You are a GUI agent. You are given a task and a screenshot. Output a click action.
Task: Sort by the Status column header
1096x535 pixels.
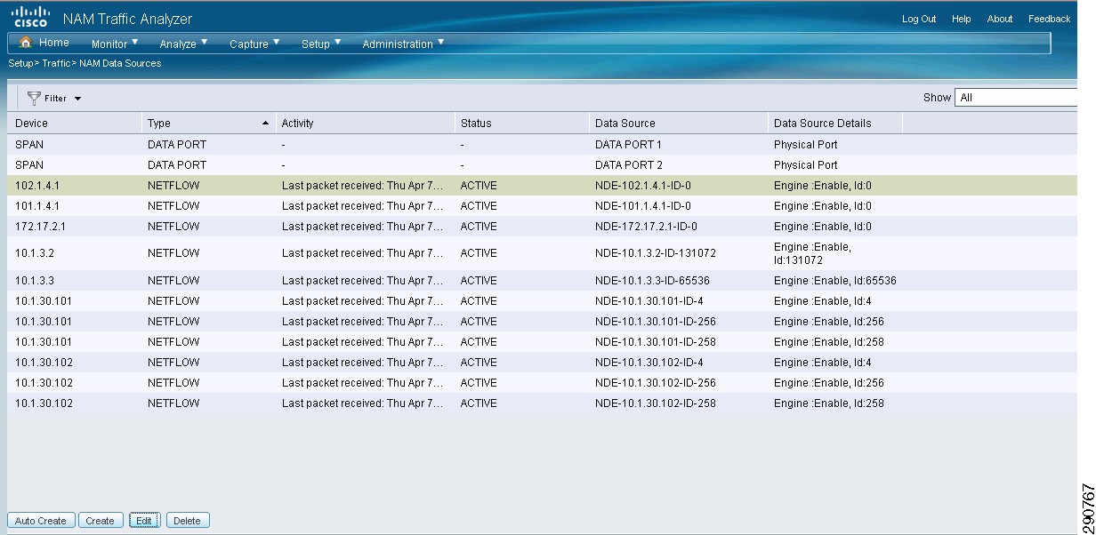[521, 124]
